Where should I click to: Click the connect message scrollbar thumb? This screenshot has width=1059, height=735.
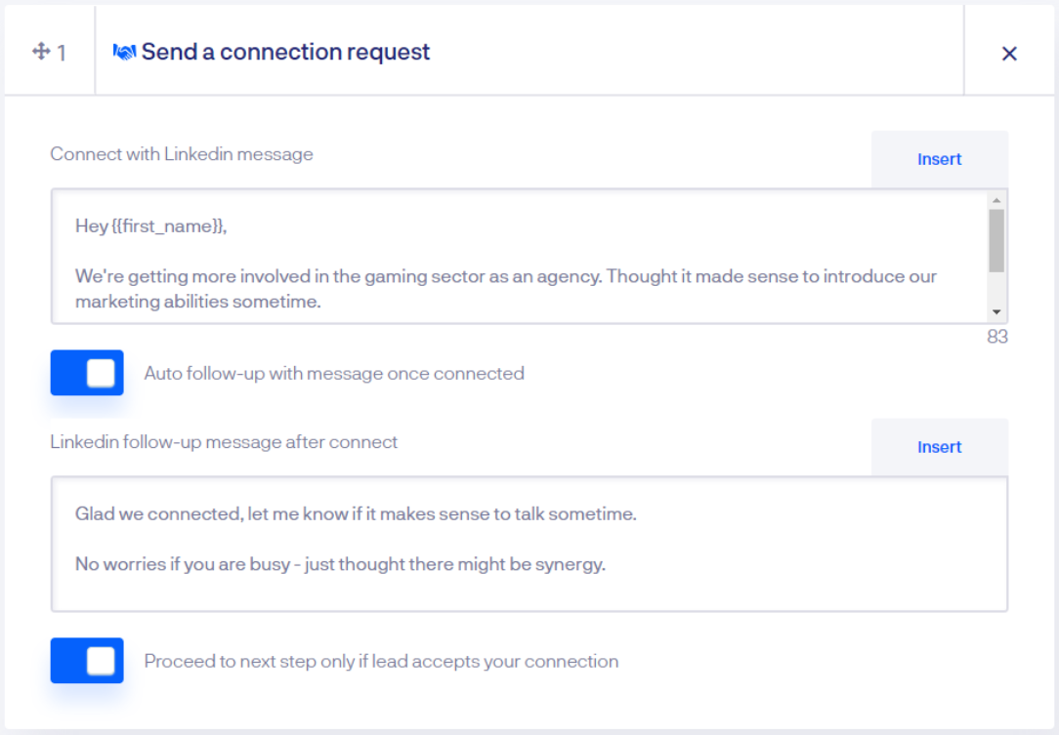[x=995, y=240]
